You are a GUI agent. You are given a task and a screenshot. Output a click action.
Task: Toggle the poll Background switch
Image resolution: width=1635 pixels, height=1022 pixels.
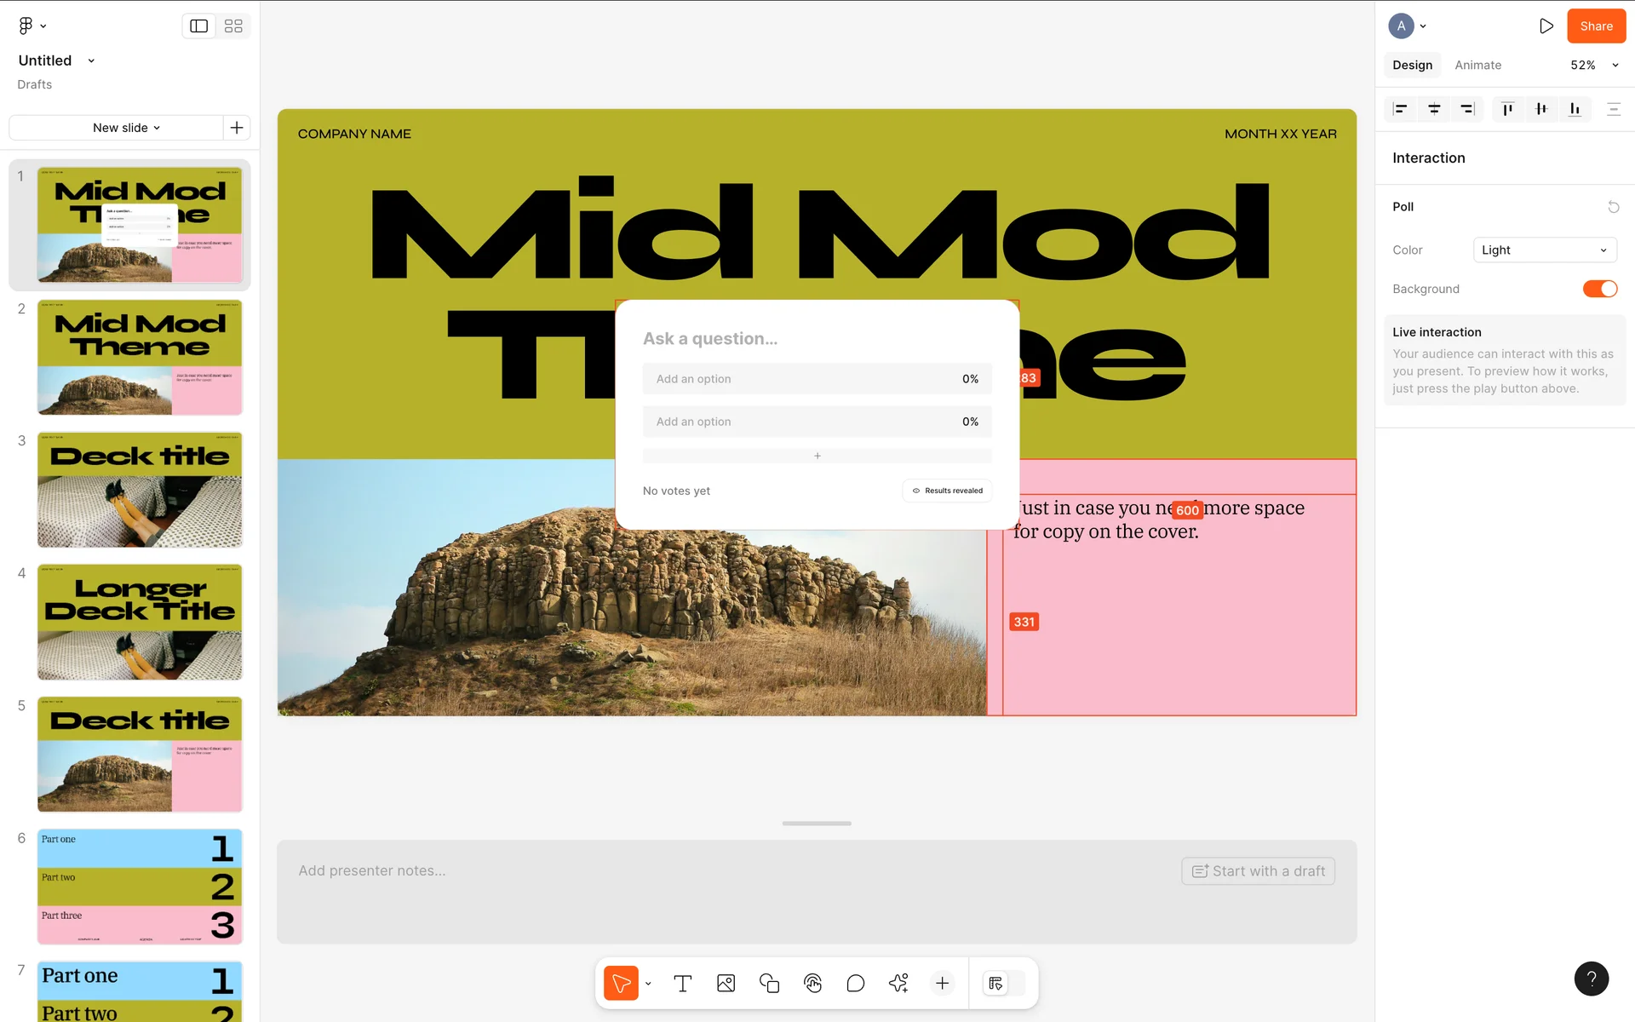click(1599, 289)
